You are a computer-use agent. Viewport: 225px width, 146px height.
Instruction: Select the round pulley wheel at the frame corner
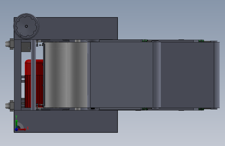point(26,26)
